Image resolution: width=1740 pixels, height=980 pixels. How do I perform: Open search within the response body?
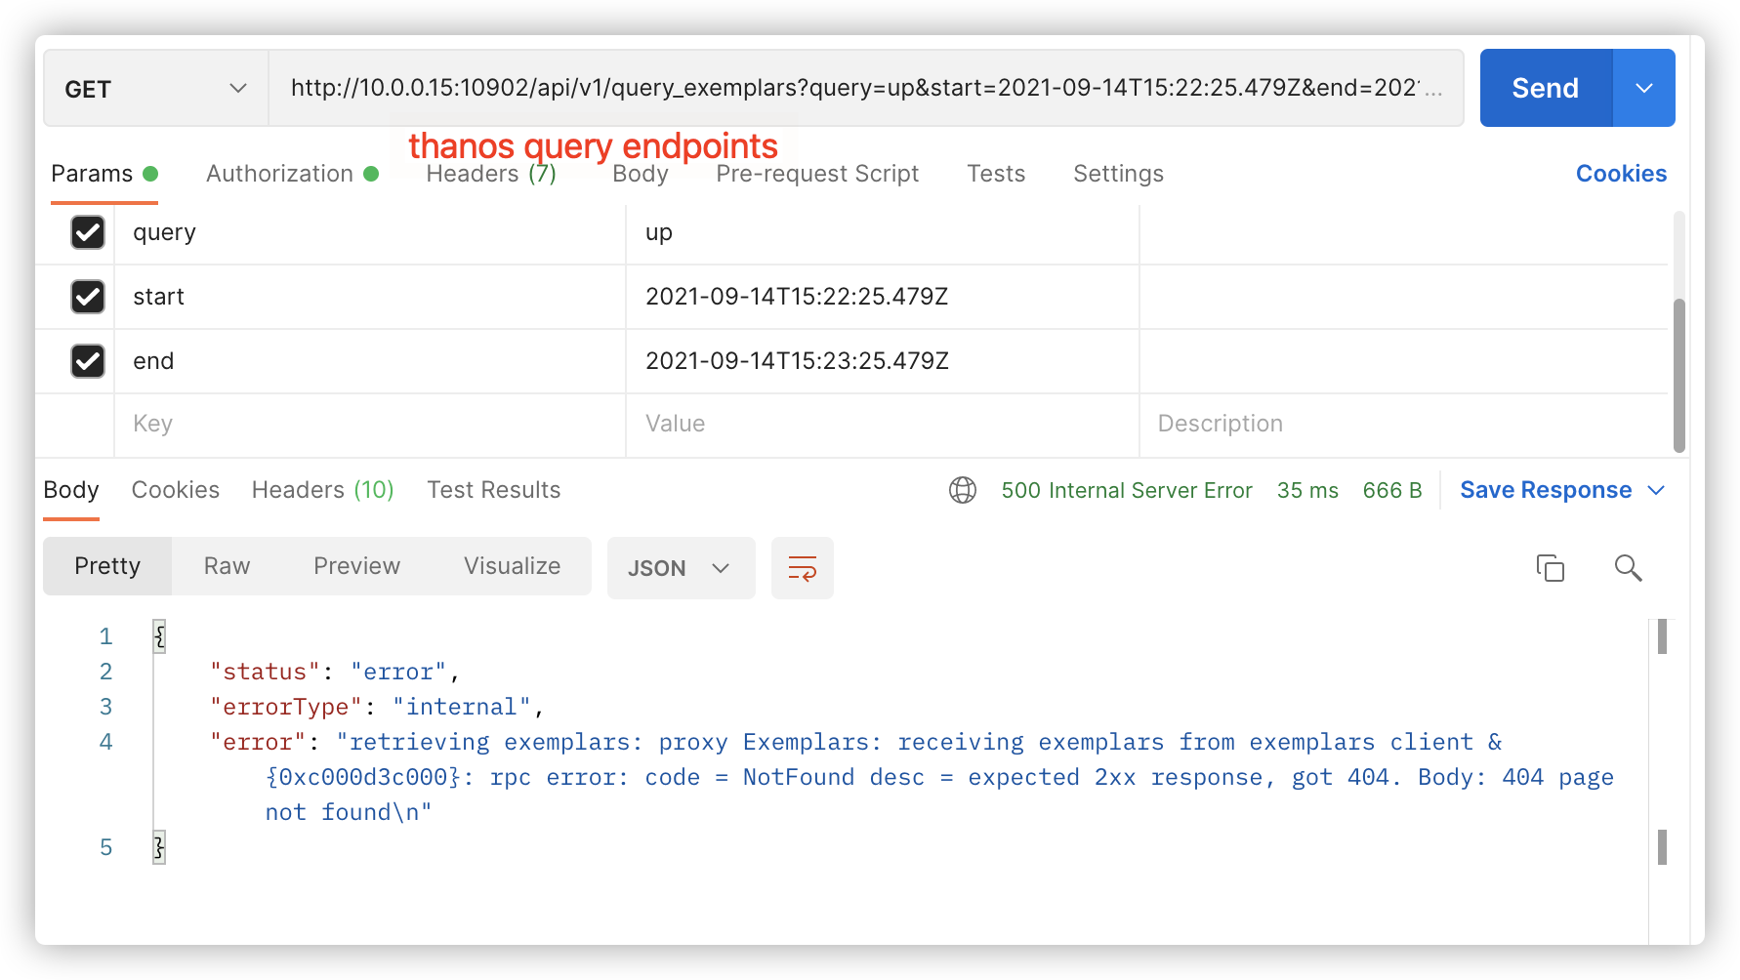click(x=1628, y=568)
